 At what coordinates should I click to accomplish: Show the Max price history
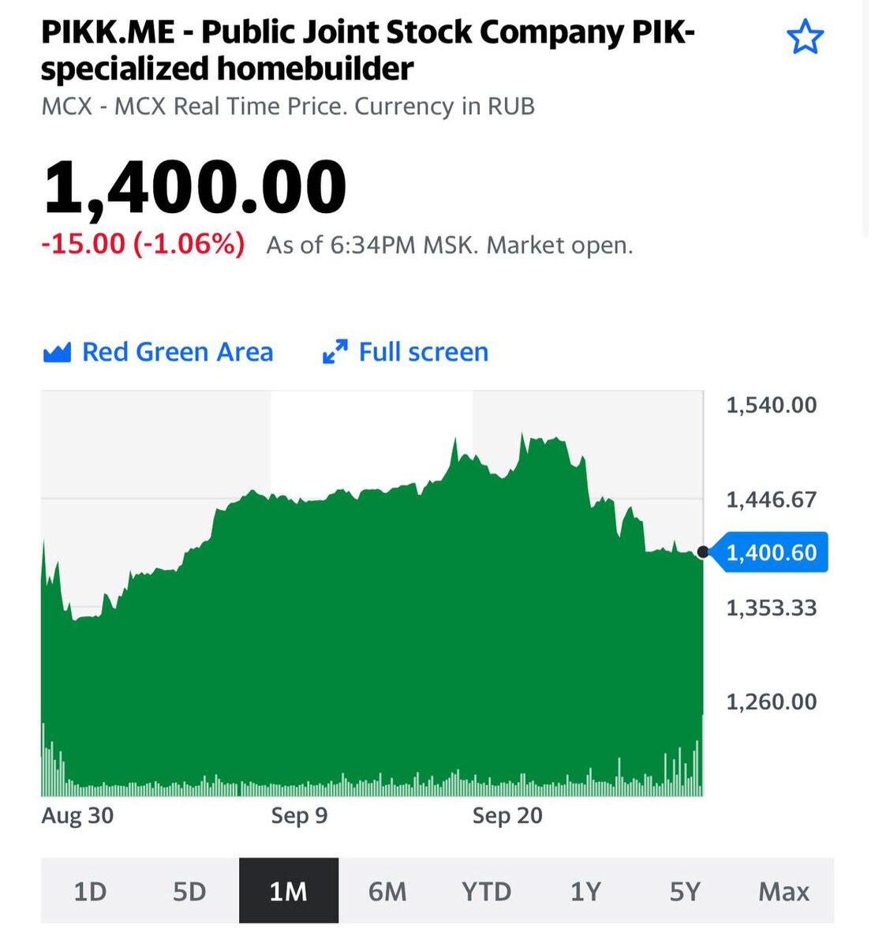pyautogui.click(x=784, y=891)
